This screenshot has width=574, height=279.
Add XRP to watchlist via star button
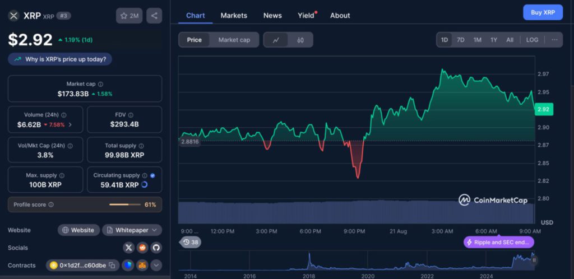(129, 16)
